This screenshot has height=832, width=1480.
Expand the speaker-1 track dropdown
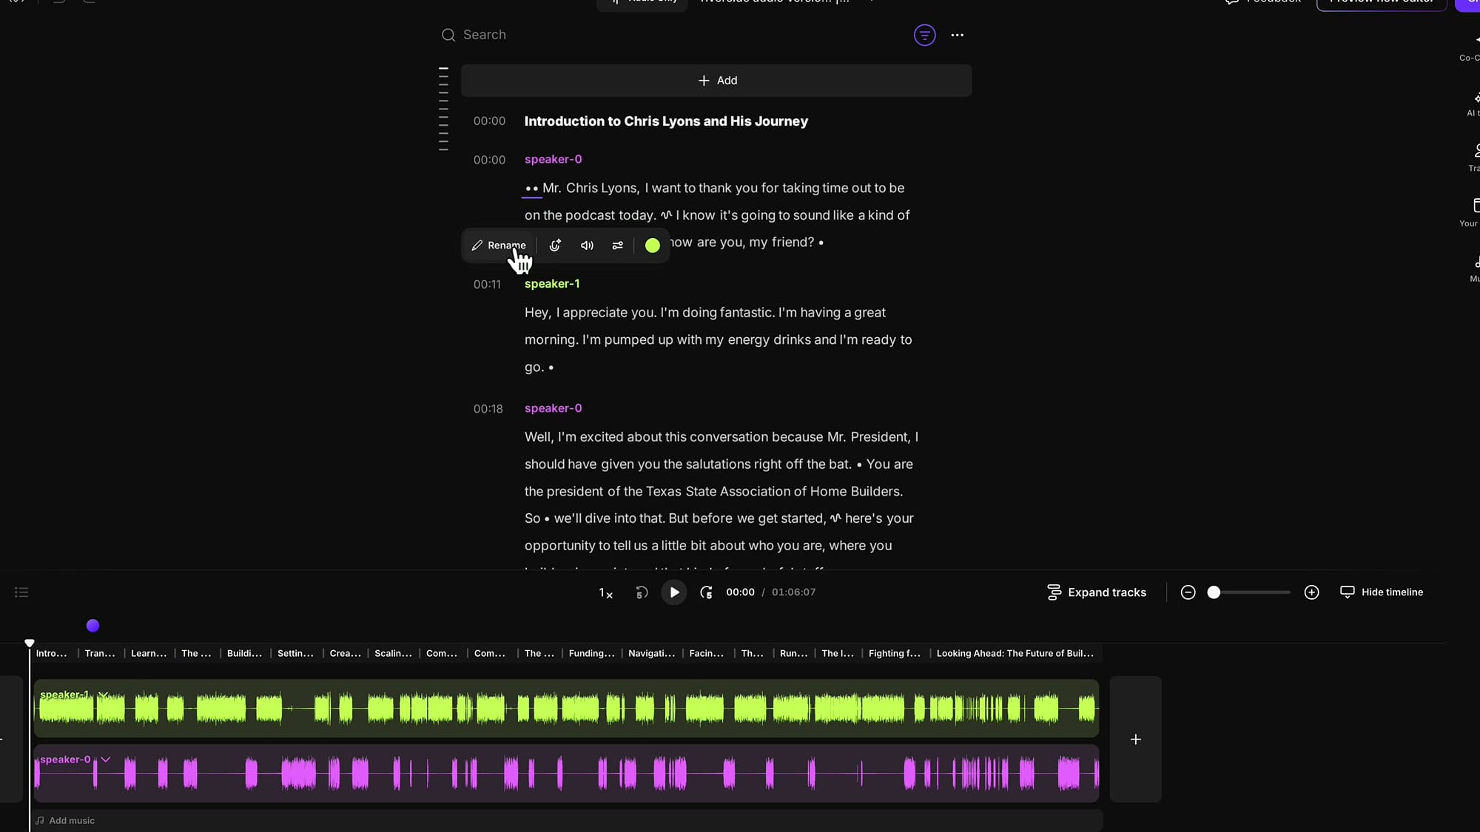click(x=103, y=694)
